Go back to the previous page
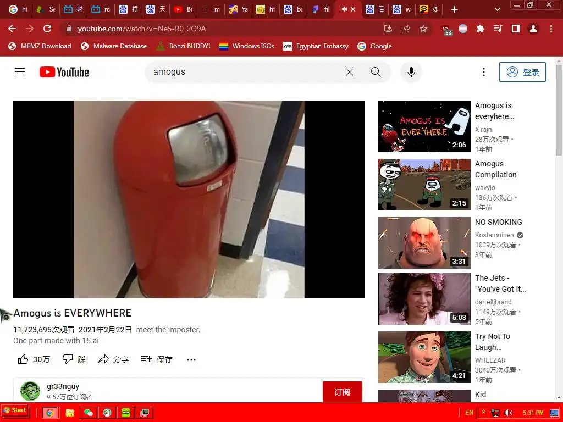The height and width of the screenshot is (422, 563). click(x=12, y=29)
